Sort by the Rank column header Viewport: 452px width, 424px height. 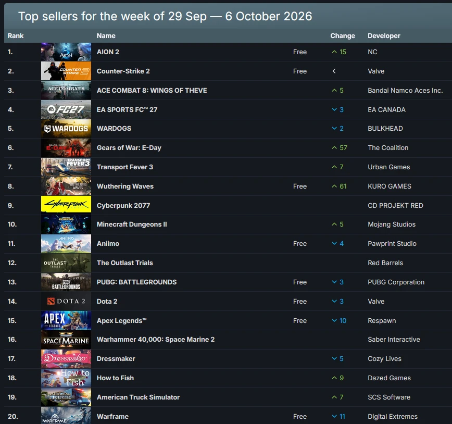[16, 36]
